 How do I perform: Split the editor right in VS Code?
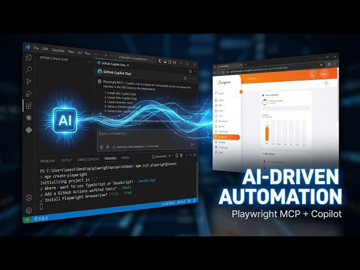tap(190, 71)
